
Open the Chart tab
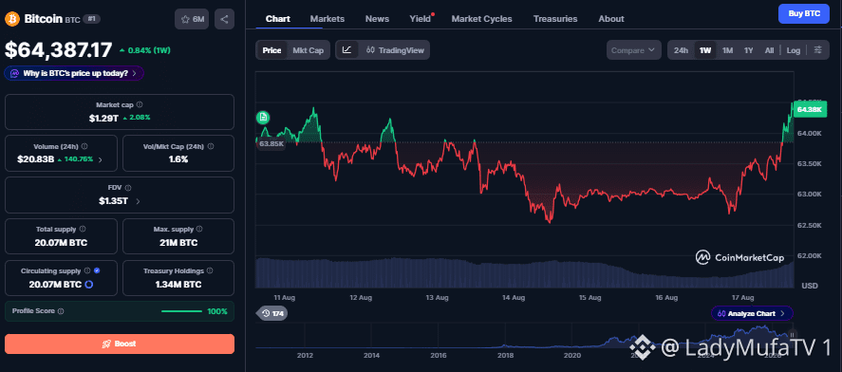click(x=277, y=19)
